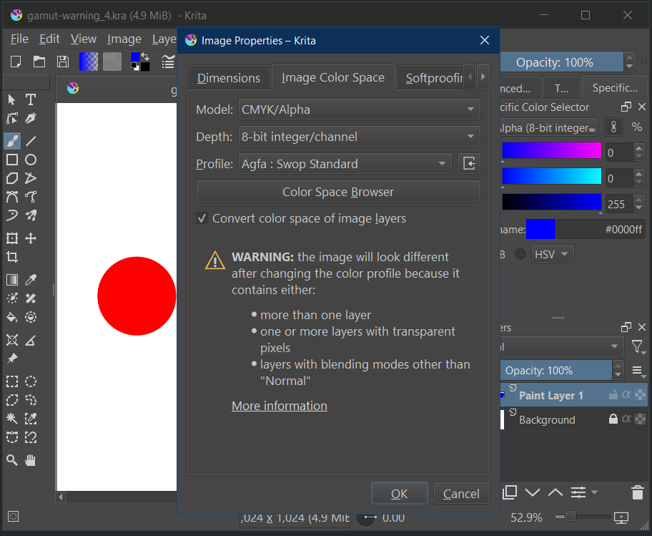Open the Model CMYK/Alpha dropdown
652x536 pixels.
[359, 109]
